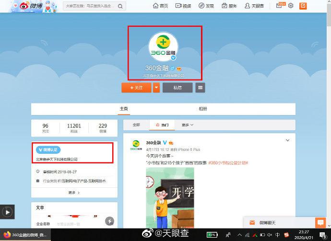Click the 私信 private message button

[x=177, y=88]
